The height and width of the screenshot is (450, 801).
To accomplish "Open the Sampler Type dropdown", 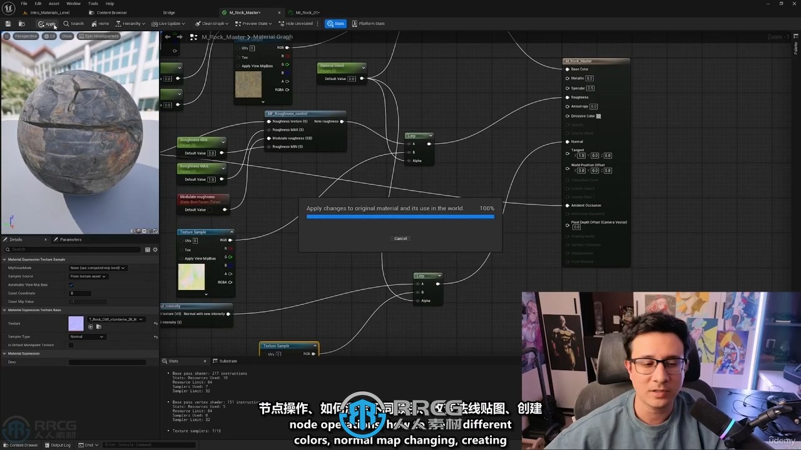I will pyautogui.click(x=86, y=337).
